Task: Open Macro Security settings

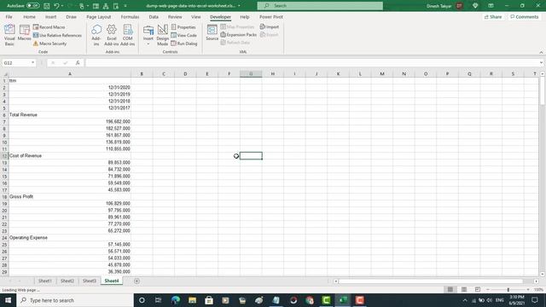Action: pos(49,43)
